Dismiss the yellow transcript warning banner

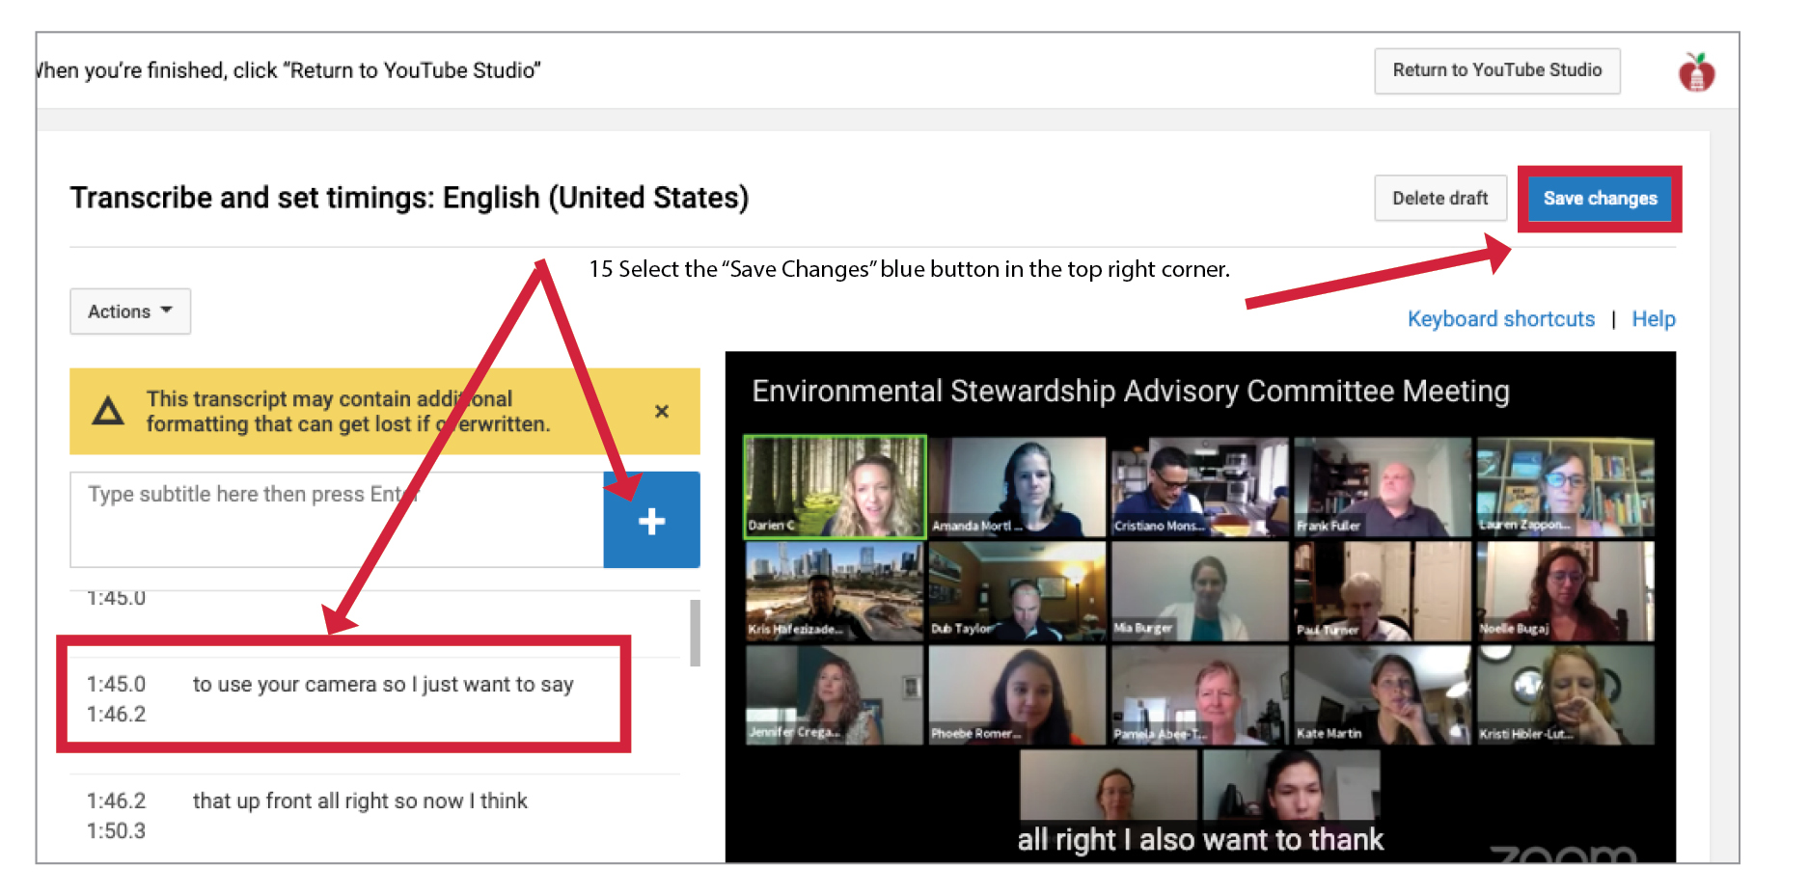pos(661,412)
